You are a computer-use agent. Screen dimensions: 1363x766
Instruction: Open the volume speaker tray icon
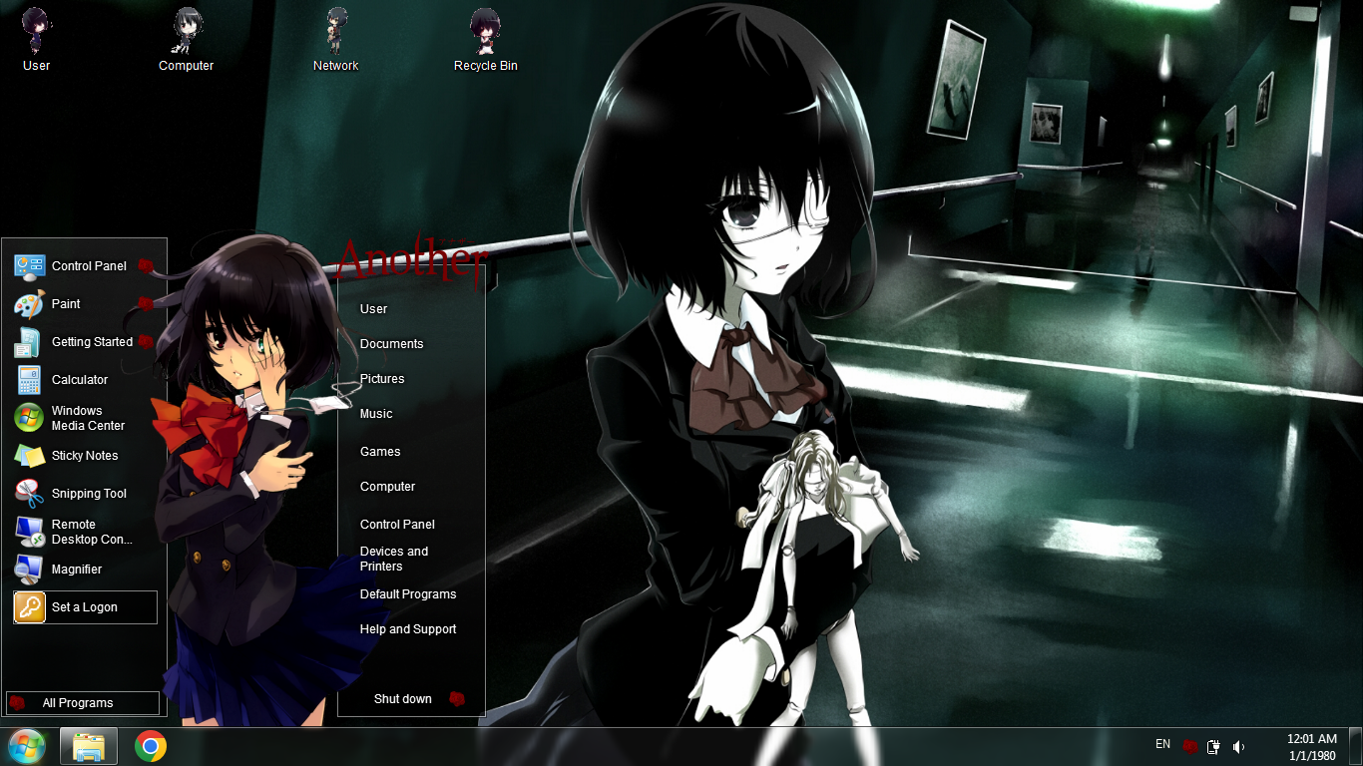[1238, 746]
